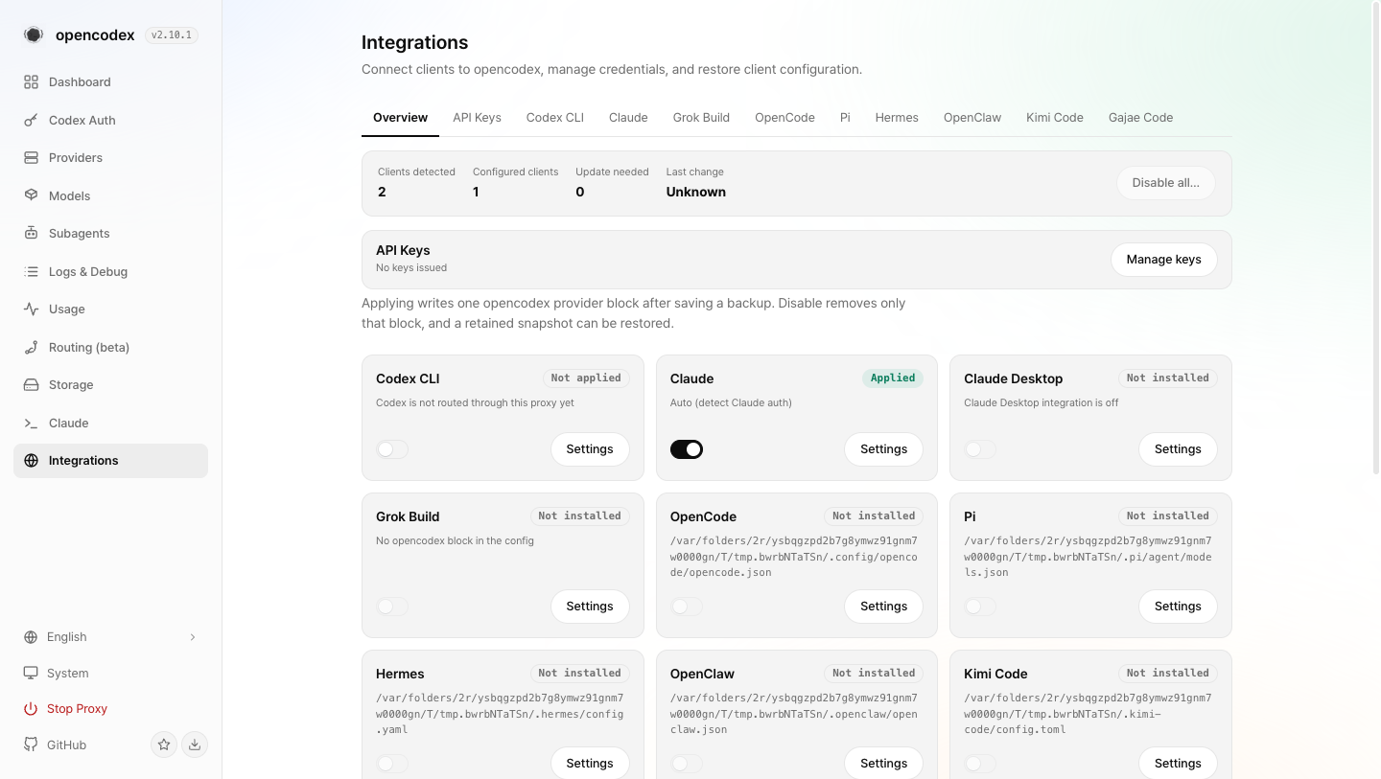The image size is (1381, 779).
Task: Toggle the Kimi Code integration switch
Action: (x=980, y=764)
